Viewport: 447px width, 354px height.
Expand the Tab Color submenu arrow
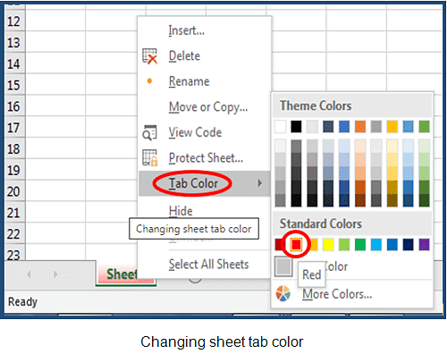pos(260,183)
